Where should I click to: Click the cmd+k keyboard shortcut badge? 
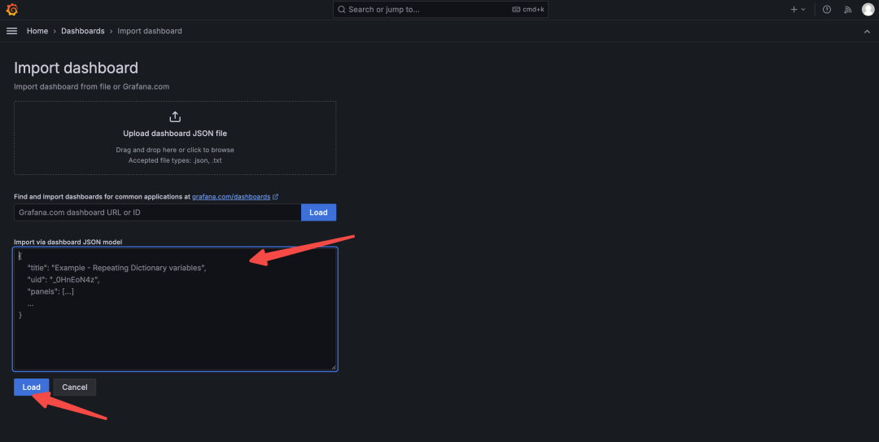[x=528, y=10]
